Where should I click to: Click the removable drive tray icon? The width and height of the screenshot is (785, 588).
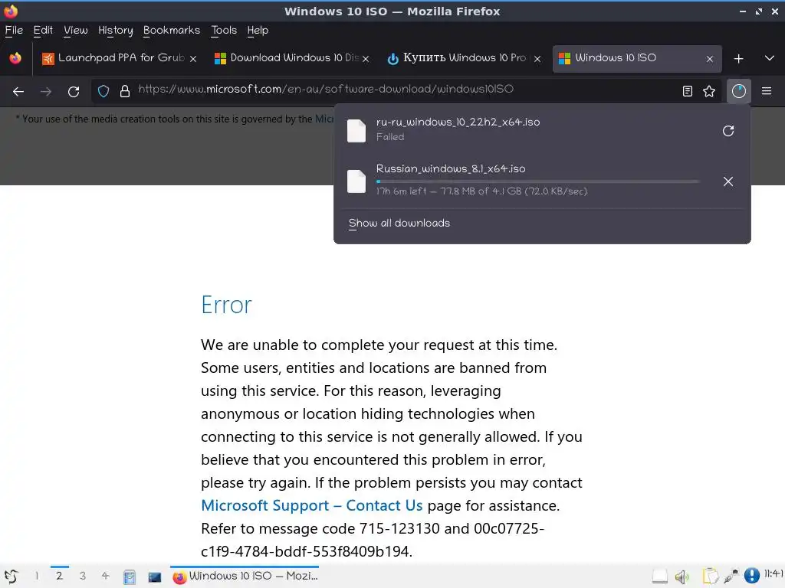pos(660,577)
